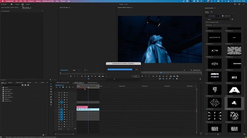Screen dimensions: 247x138
Task: Click New Custom Bin icon in Effects panel
Action: click(x=43, y=135)
